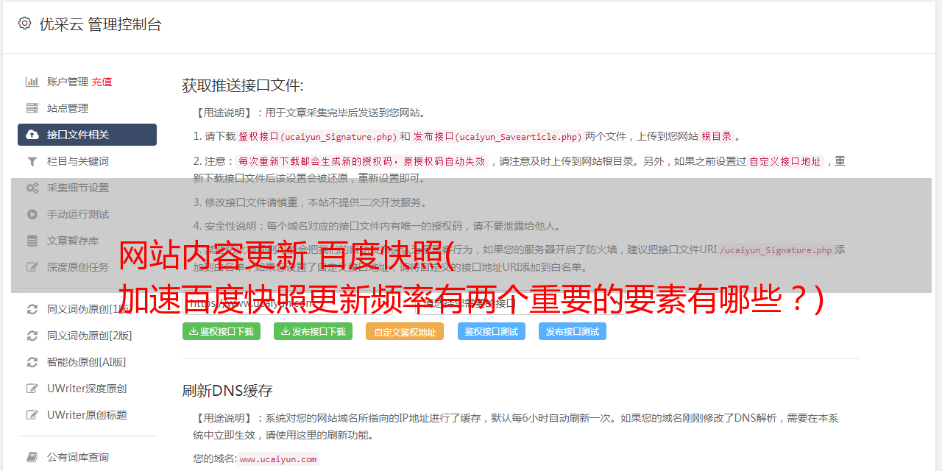Open 智能伪原创[AI版] in the sidebar

[87, 362]
